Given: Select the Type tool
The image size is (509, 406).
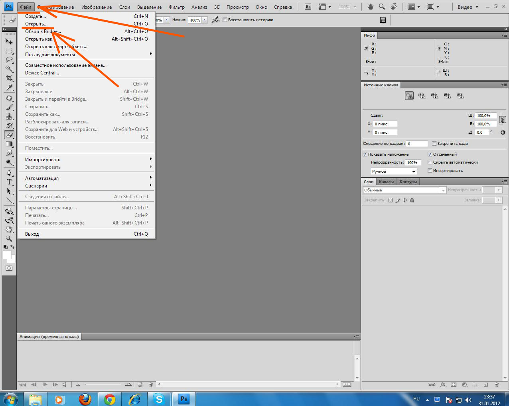Looking at the screenshot, I should tap(9, 182).
